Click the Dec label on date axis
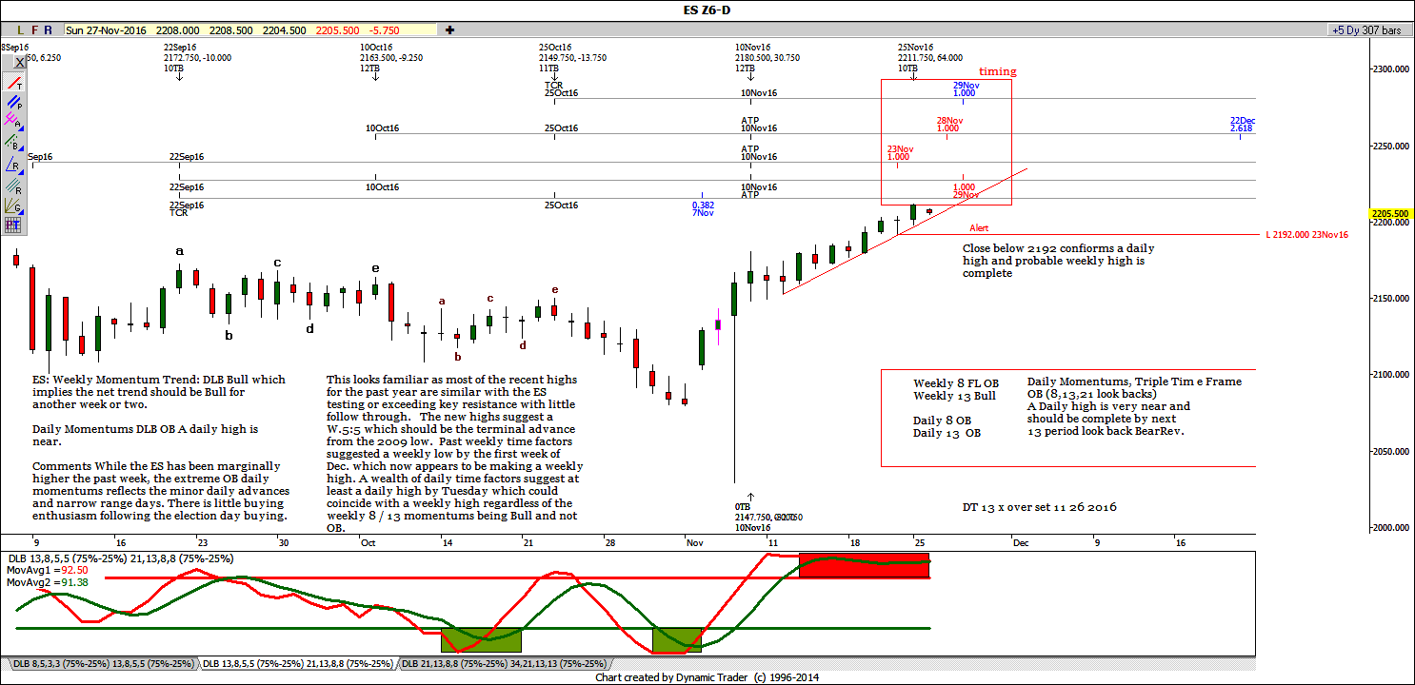Image resolution: width=1415 pixels, height=685 pixels. click(1021, 541)
